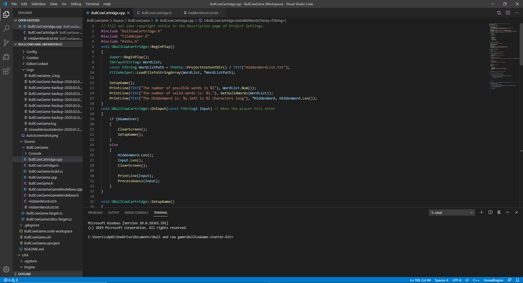Open the Debug view in activity bar
The width and height of the screenshot is (523, 283).
pyautogui.click(x=6, y=57)
